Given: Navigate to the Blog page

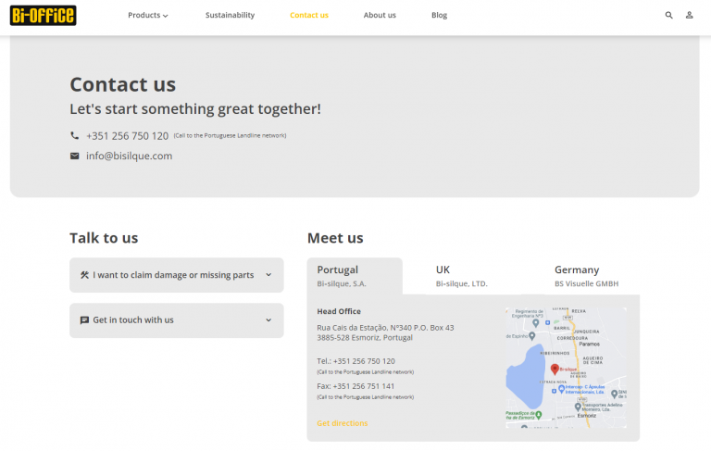Looking at the screenshot, I should [x=439, y=15].
